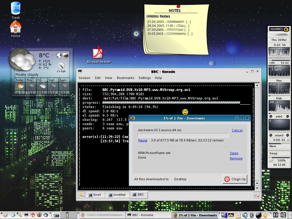Click the power plug battery tray icon

coord(224,215)
